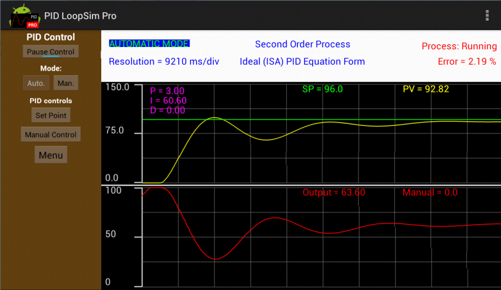The height and width of the screenshot is (290, 501).
Task: Switch to Man. mode
Action: point(66,83)
